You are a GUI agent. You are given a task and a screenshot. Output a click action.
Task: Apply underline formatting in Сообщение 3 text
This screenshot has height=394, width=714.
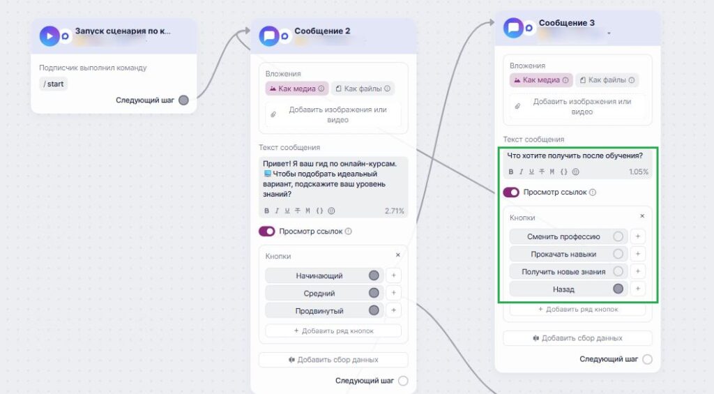(531, 172)
